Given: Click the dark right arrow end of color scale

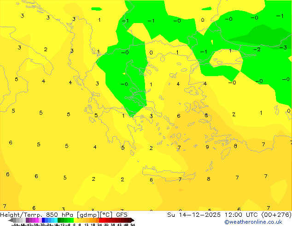Looking at the screenshot, I should pyautogui.click(x=133, y=220).
